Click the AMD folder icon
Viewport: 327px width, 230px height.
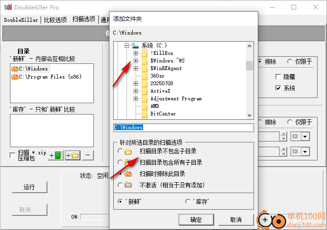coord(145,106)
